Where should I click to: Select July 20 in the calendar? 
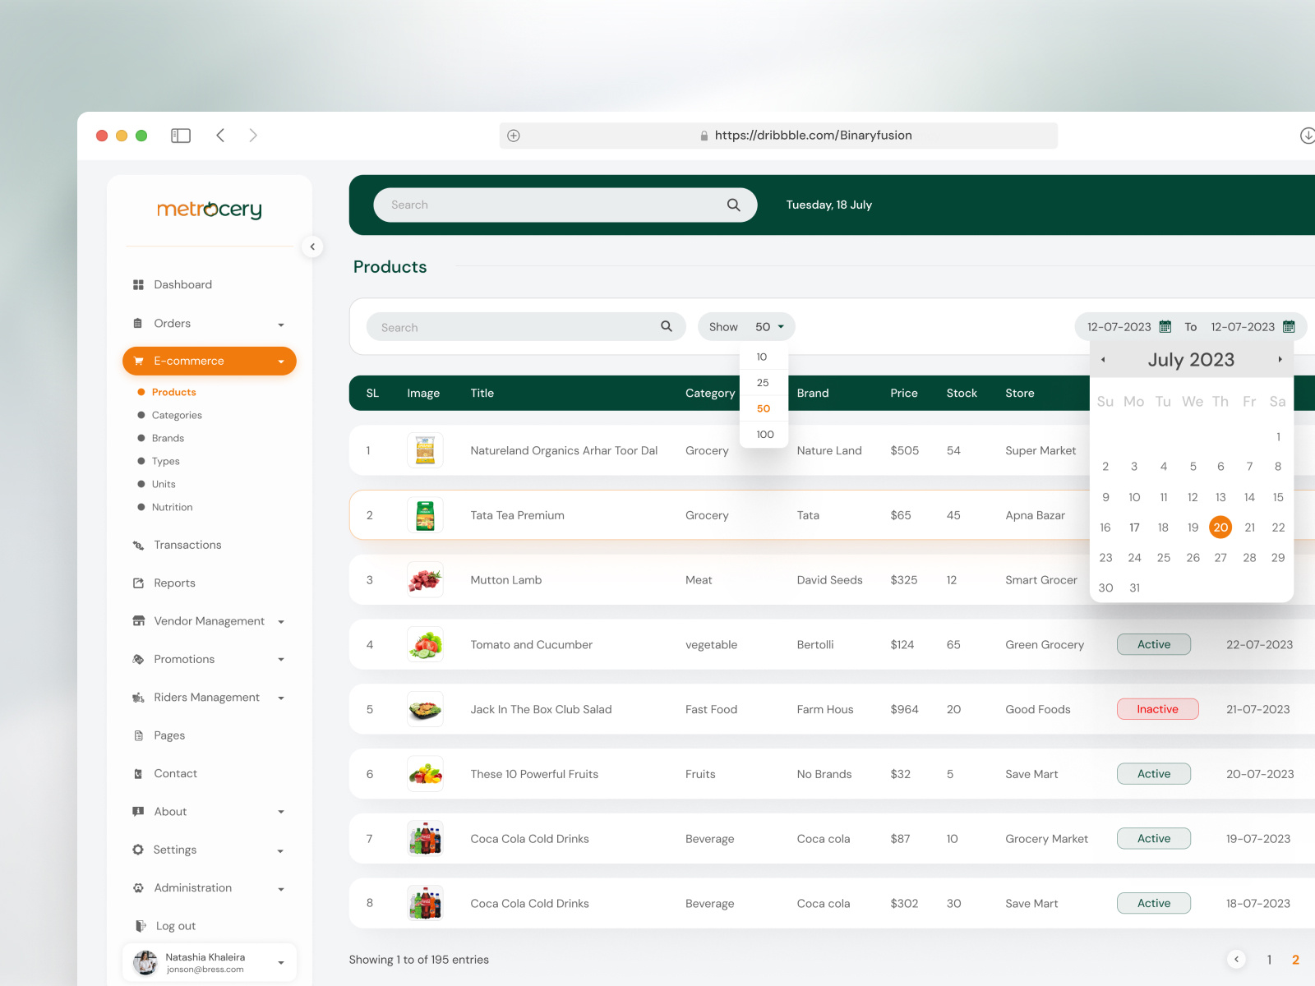point(1220,527)
